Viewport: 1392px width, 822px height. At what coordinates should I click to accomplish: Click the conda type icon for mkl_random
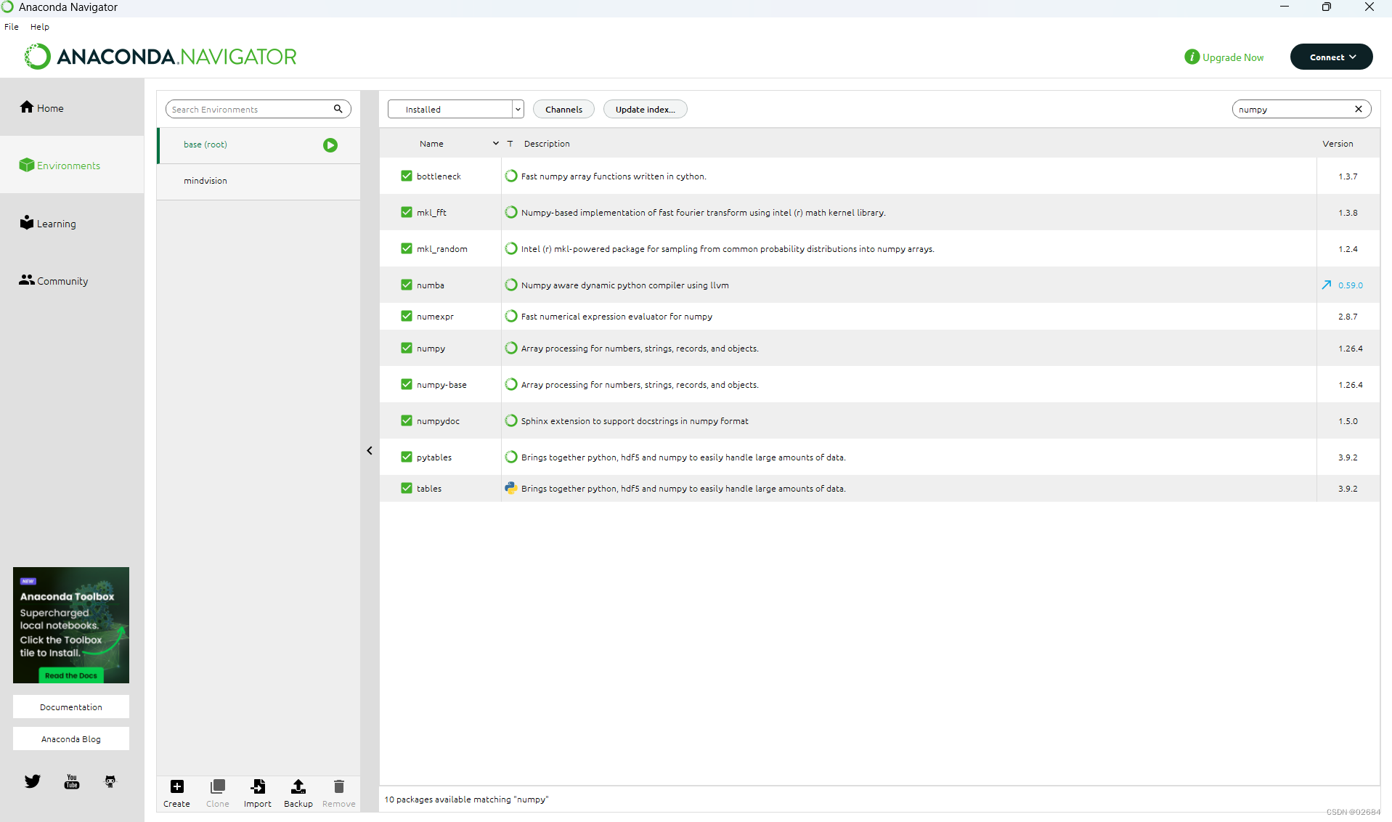[511, 248]
